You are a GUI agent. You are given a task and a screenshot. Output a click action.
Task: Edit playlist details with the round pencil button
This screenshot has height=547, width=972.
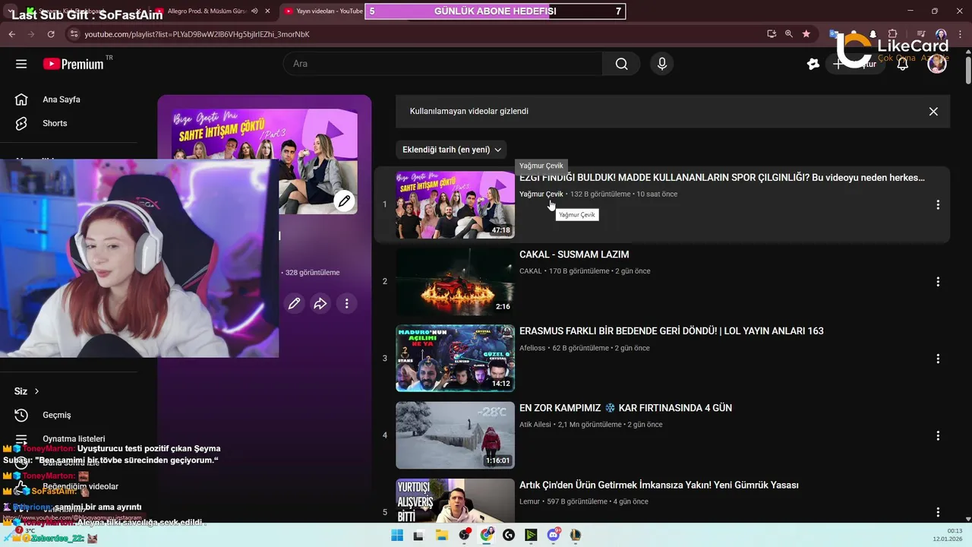(x=294, y=304)
